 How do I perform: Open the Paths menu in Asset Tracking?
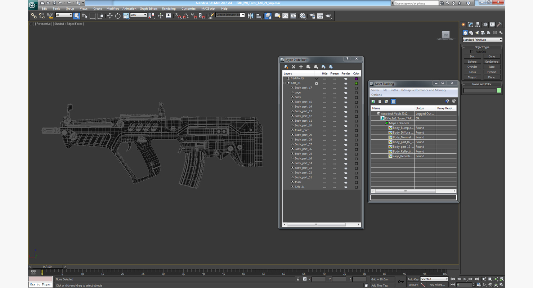[394, 90]
